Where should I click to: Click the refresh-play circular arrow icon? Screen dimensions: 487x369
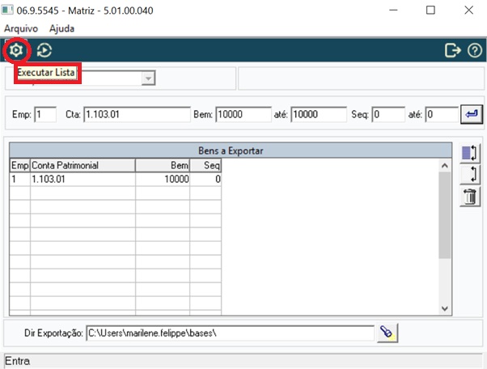coord(44,50)
